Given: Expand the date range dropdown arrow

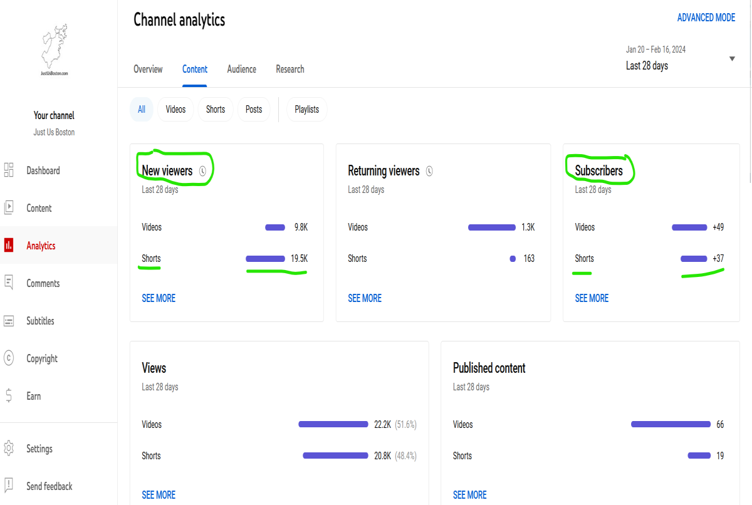Looking at the screenshot, I should 732,59.
